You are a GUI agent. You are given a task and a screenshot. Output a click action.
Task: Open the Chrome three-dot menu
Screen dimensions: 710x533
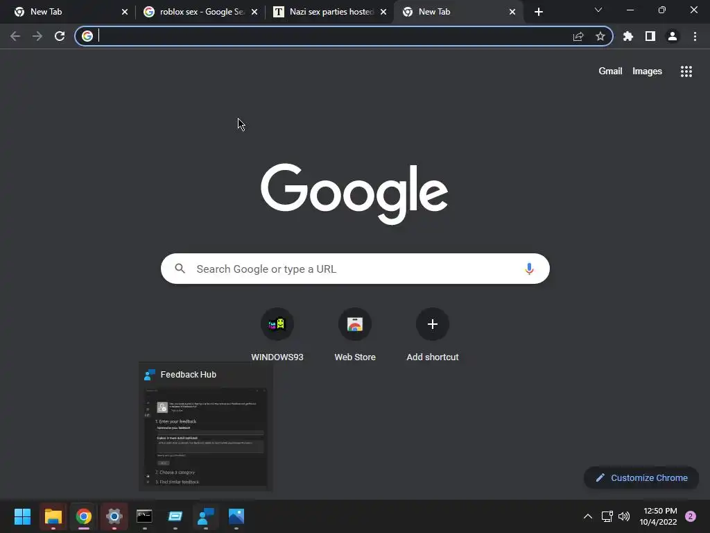pos(695,36)
